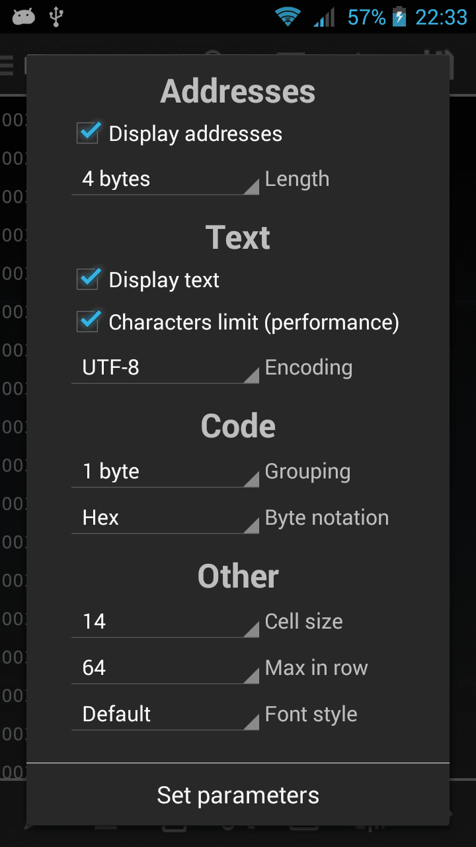This screenshot has height=847, width=476.
Task: Expand the UTF-8 Encoding dropdown
Action: 165,368
